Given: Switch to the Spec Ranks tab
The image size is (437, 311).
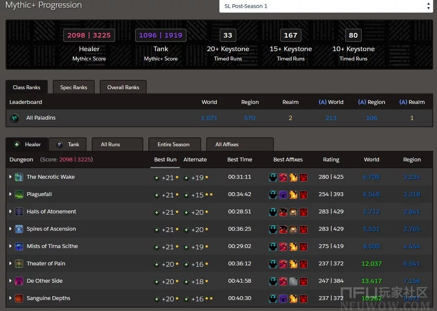Looking at the screenshot, I should pos(74,87).
